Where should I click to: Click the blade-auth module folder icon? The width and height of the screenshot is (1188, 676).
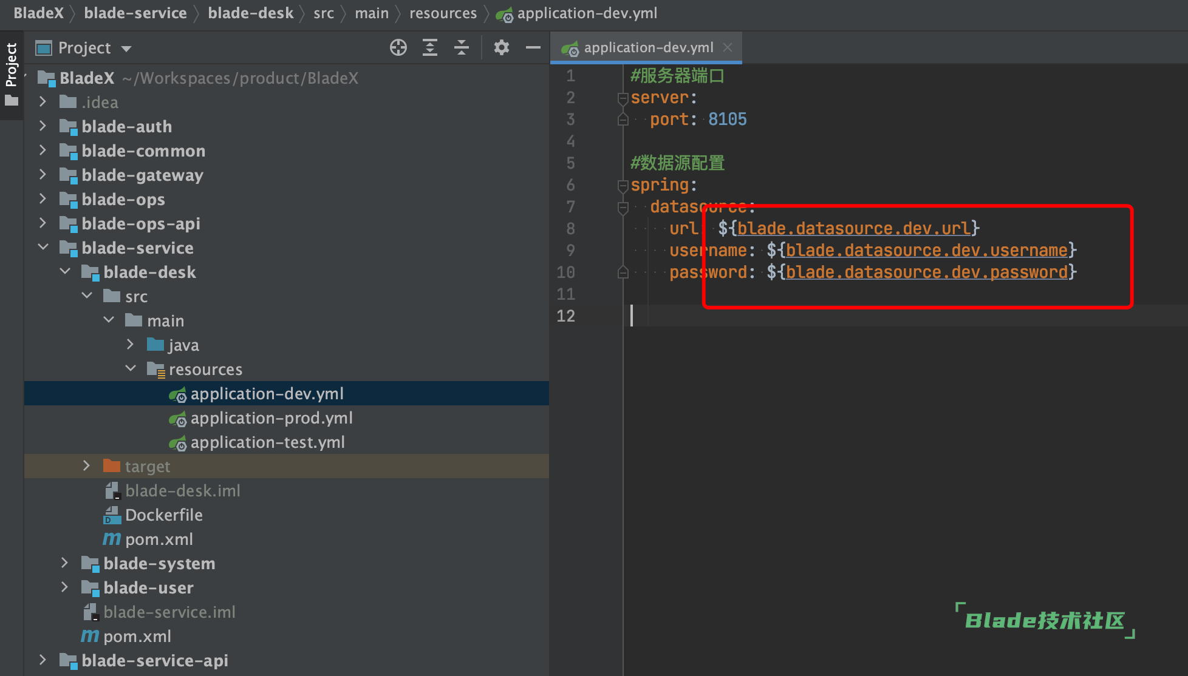pyautogui.click(x=68, y=127)
